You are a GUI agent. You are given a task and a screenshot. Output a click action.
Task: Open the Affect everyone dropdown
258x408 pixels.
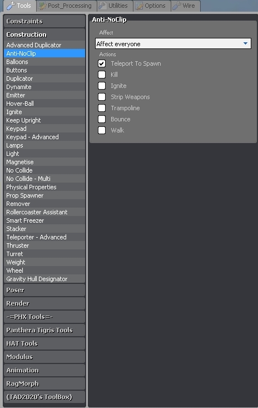173,43
